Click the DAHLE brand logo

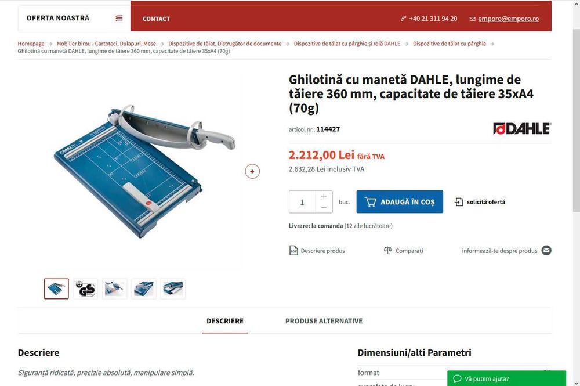(521, 129)
